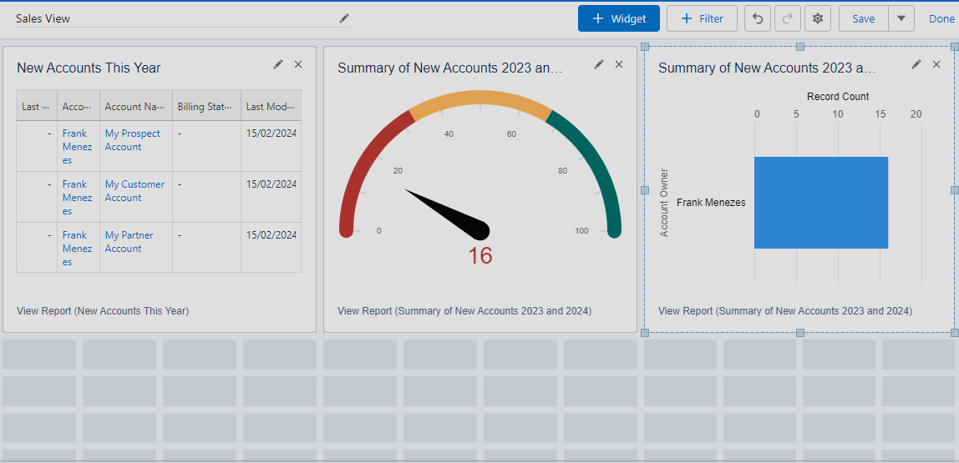The image size is (959, 463).
Task: Select left-middle handle of bar widget
Action: pyautogui.click(x=645, y=190)
